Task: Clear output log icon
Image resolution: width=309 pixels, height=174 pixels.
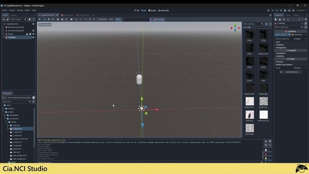Action: [266, 141]
